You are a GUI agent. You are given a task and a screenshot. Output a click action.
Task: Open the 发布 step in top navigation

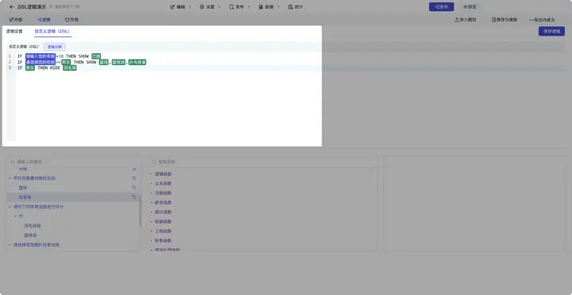point(237,7)
